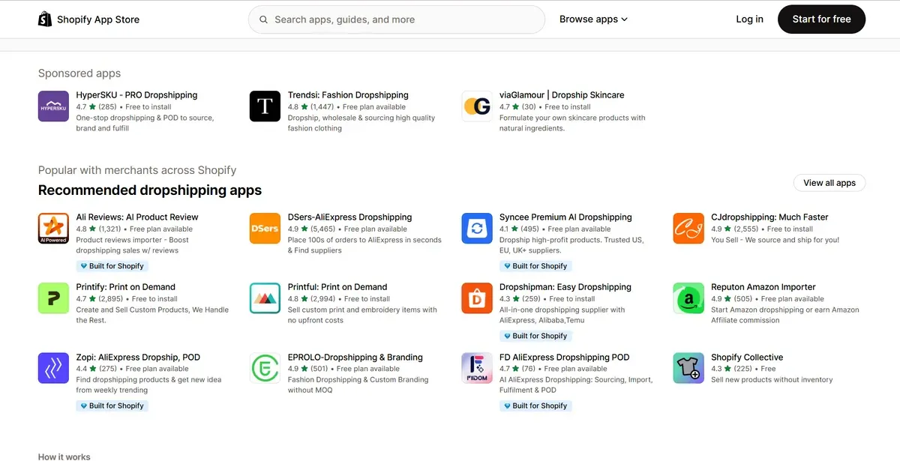The image size is (900, 461).
Task: Open Trendsi: Fashion Dropshipping title
Action: click(x=348, y=95)
